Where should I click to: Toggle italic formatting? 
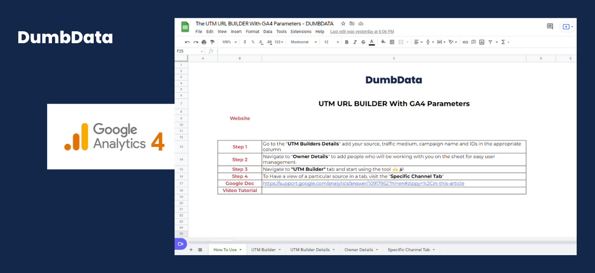pos(355,42)
